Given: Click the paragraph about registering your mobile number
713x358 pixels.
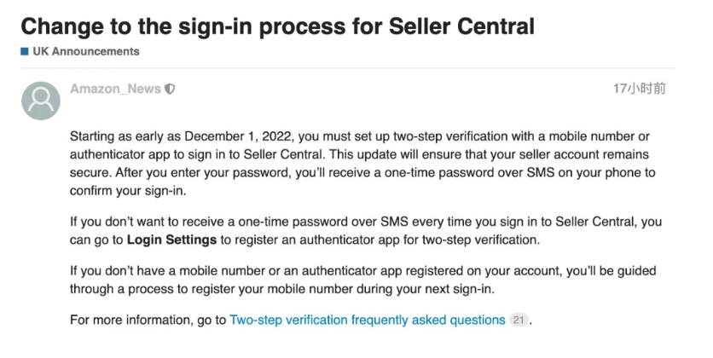Looking at the screenshot, I should pos(362,280).
